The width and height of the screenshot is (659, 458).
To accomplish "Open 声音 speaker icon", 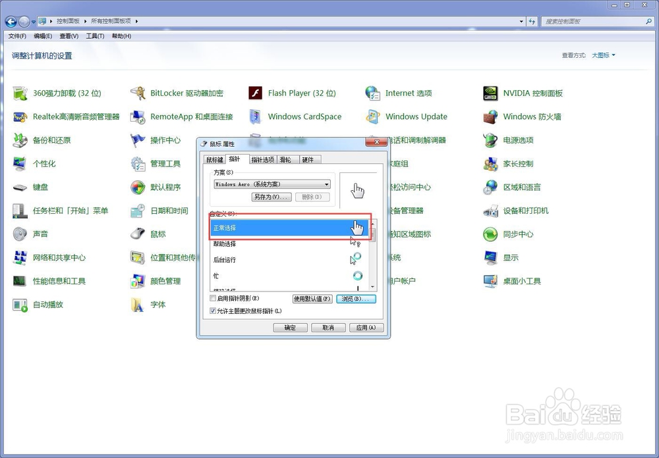I will point(20,234).
